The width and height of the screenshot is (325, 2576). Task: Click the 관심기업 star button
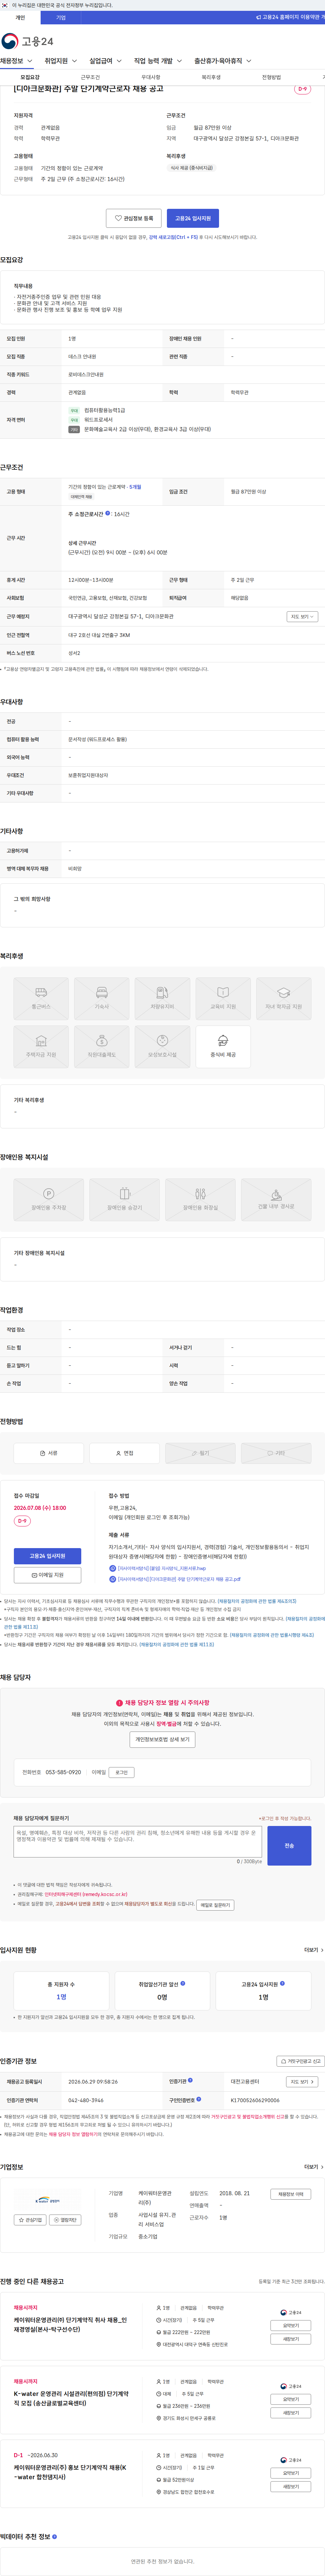pyautogui.click(x=30, y=2220)
